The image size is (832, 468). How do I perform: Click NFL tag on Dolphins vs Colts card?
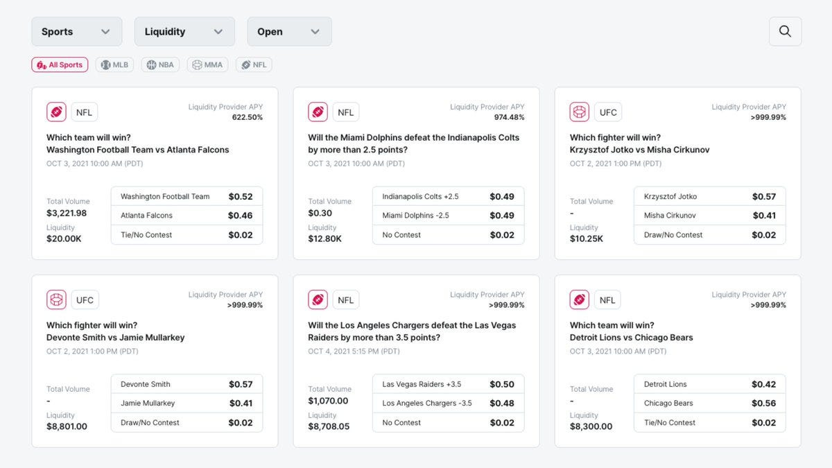pos(346,112)
